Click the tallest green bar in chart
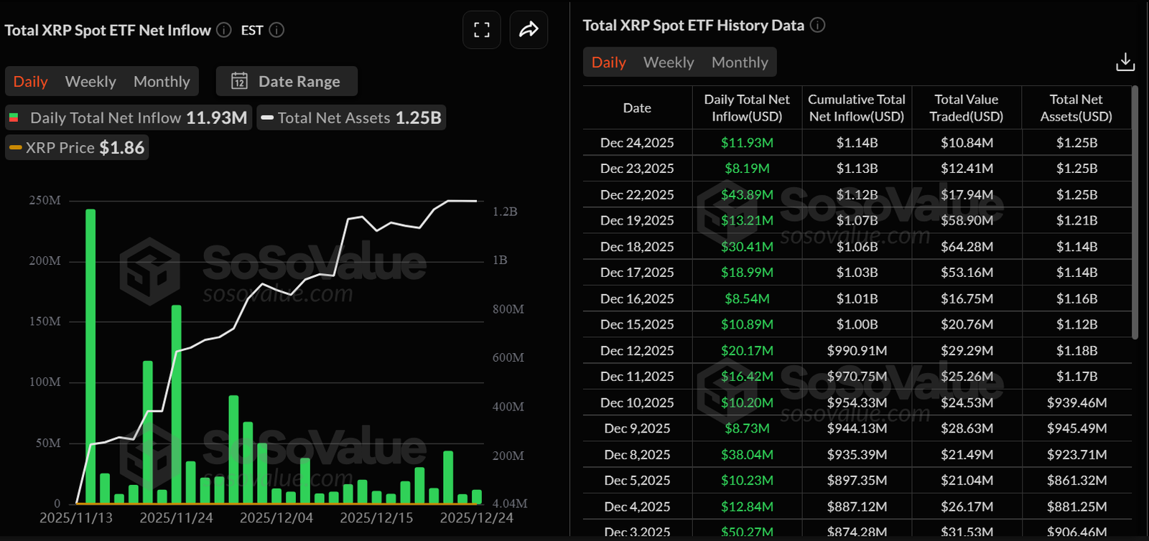The image size is (1149, 541). point(90,355)
